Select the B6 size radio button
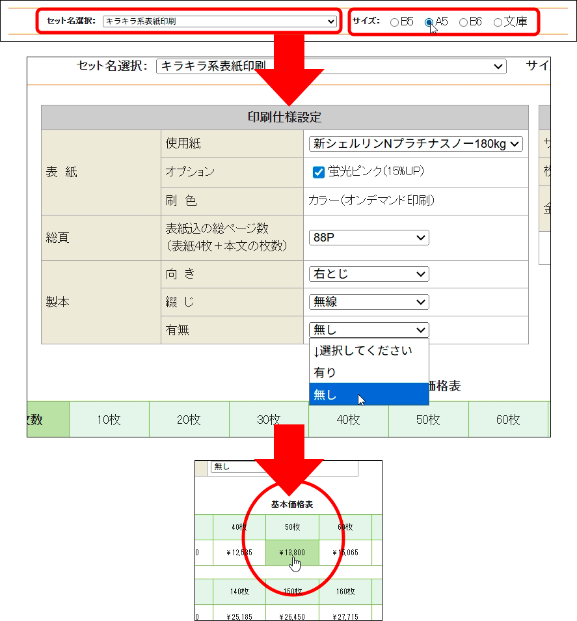Screen dimensions: 577x621 click(x=463, y=22)
